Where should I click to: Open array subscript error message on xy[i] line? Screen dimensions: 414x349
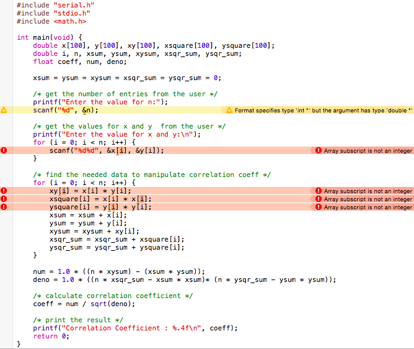pyautogui.click(x=368, y=191)
